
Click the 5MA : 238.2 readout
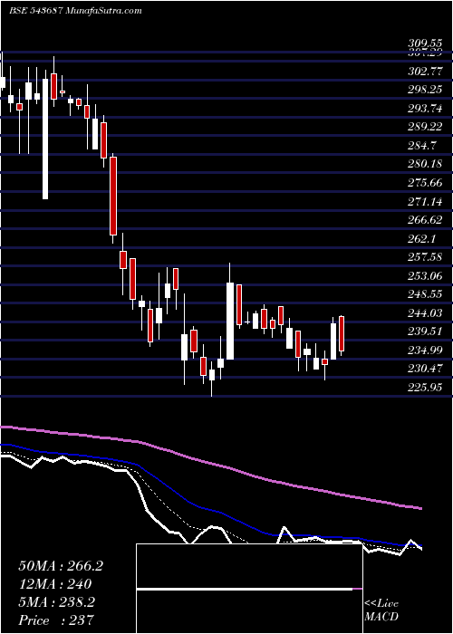(x=57, y=602)
